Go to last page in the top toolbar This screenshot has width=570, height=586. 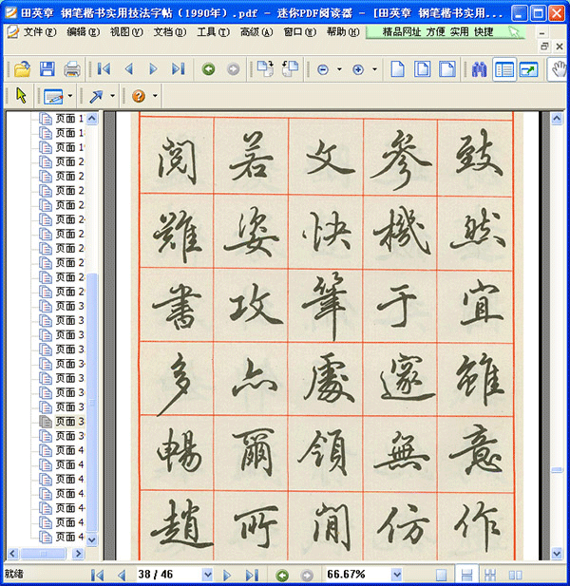tap(179, 69)
